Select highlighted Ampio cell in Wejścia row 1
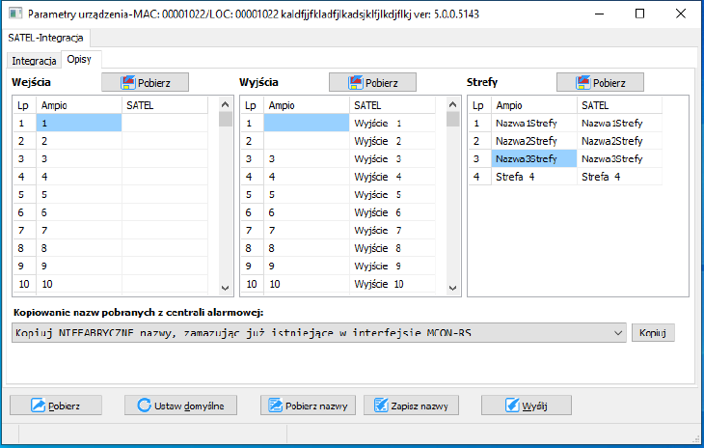Screen dimensions: 704x448 [78, 123]
